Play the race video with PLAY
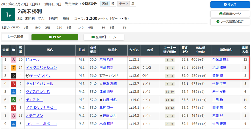The image size is (251, 129). coord(55,37)
